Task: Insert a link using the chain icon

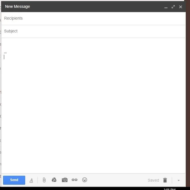Action: (74, 180)
